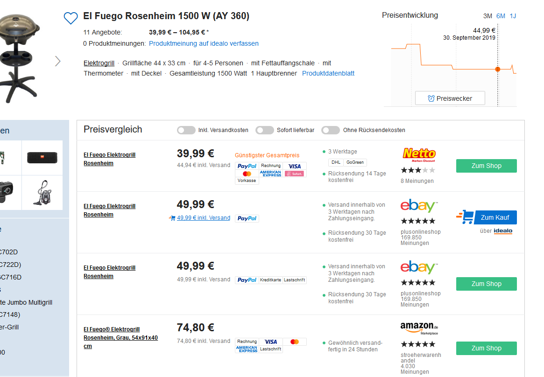
Task: Click Zum Shop button for Netto offer
Action: click(486, 166)
